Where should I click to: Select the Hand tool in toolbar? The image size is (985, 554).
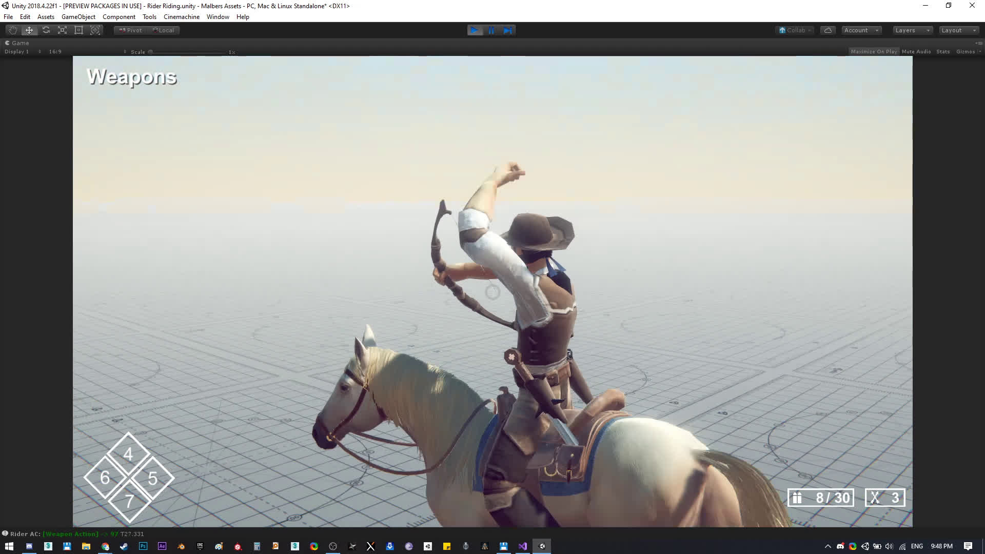[x=13, y=30]
